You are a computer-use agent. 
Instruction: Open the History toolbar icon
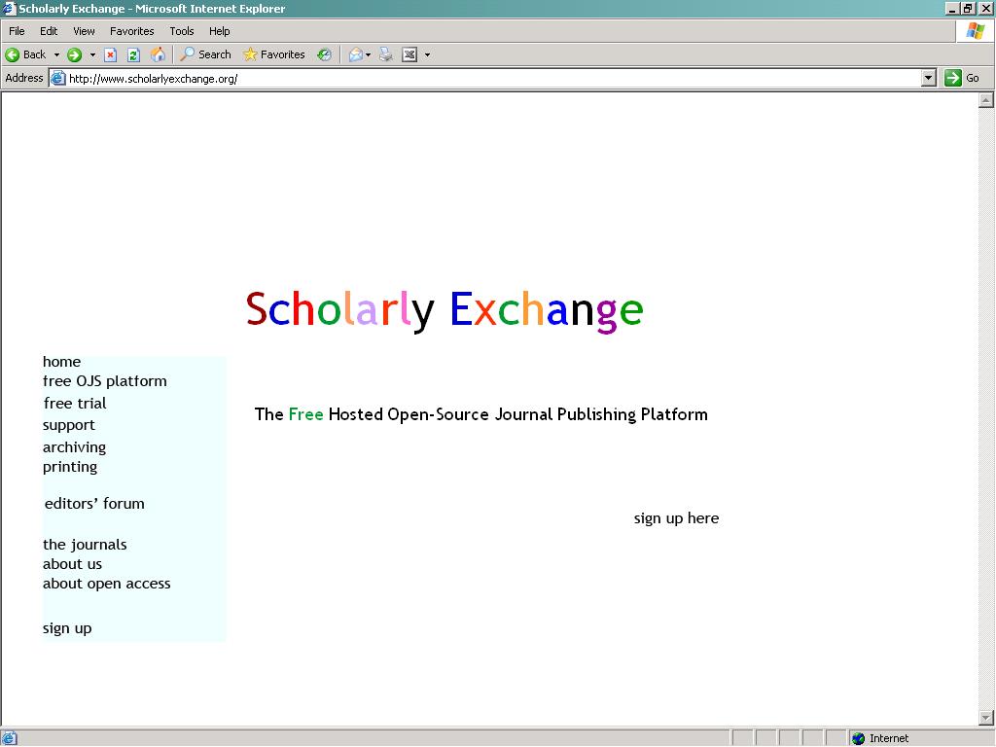click(324, 54)
